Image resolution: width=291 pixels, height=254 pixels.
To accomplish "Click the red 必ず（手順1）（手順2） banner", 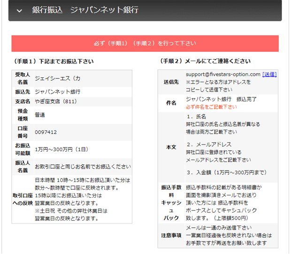I will (x=145, y=44).
